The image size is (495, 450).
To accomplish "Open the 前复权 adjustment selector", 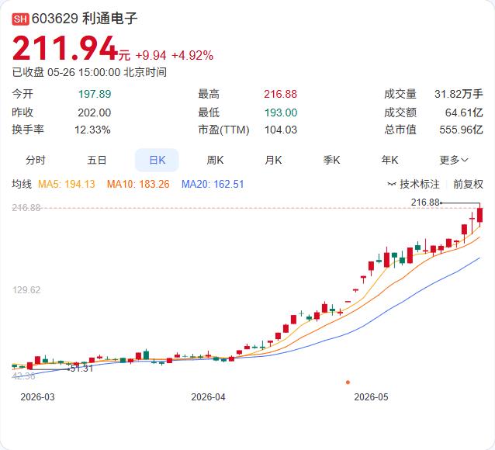I will tap(468, 184).
